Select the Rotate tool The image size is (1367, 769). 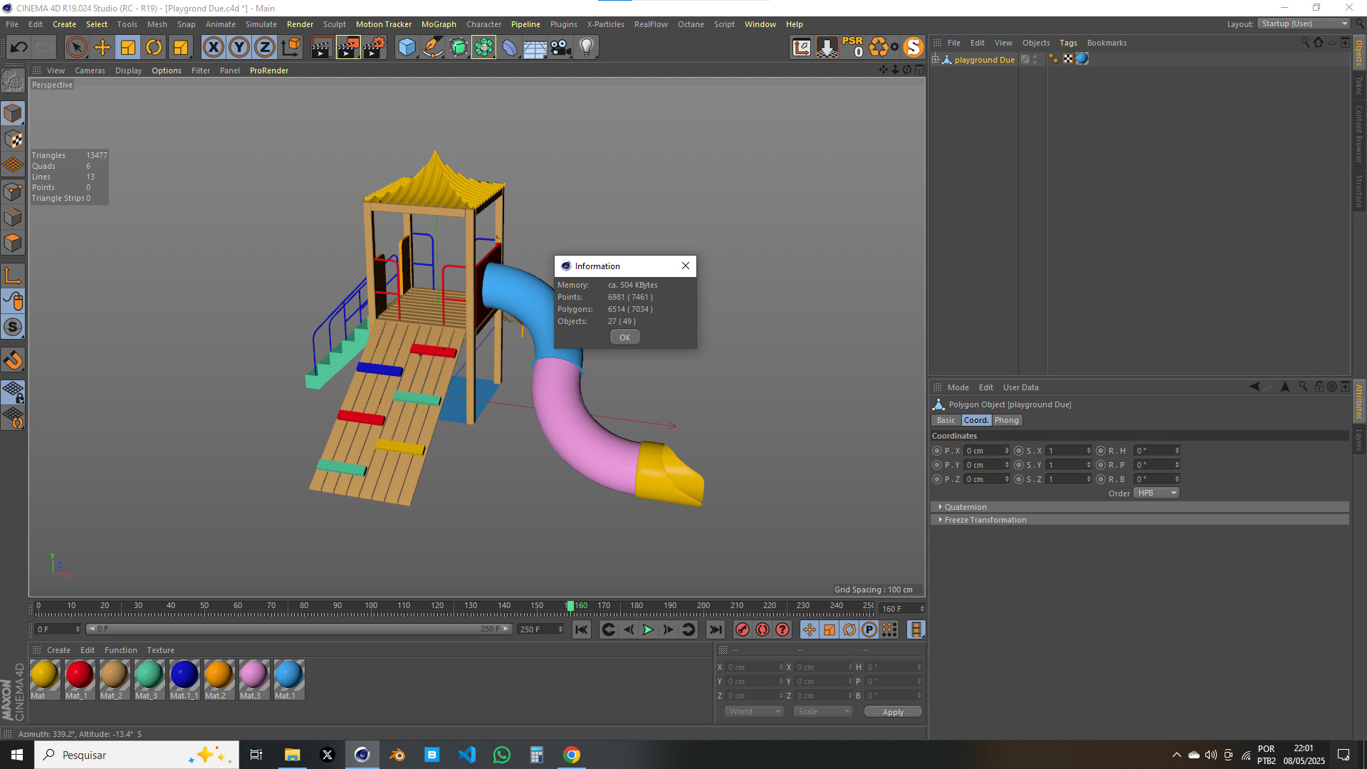click(x=154, y=48)
